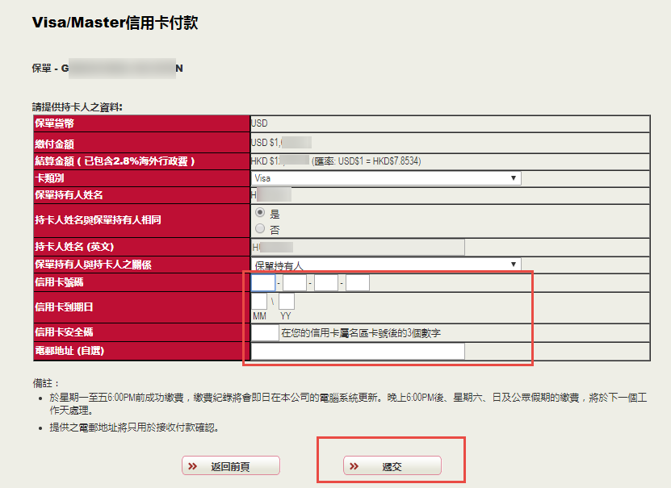Select the 是 radio button
The width and height of the screenshot is (671, 488).
tap(260, 213)
